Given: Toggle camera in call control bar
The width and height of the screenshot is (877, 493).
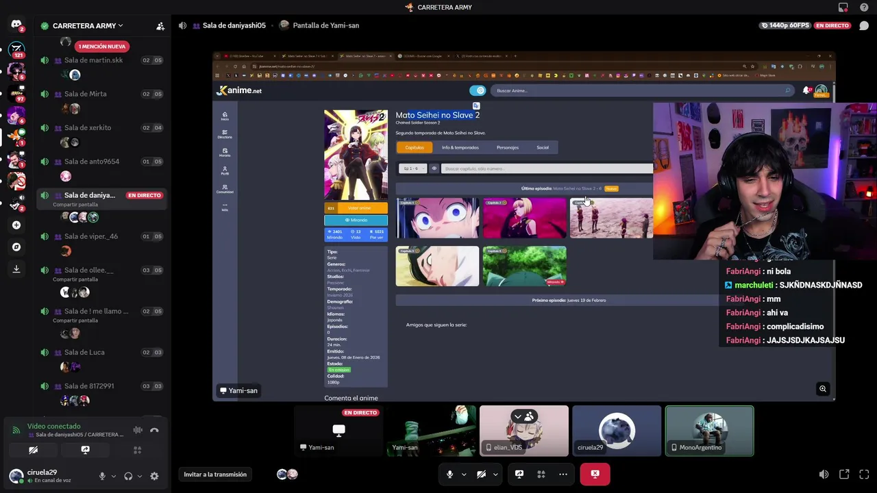Looking at the screenshot, I should pyautogui.click(x=481, y=474).
